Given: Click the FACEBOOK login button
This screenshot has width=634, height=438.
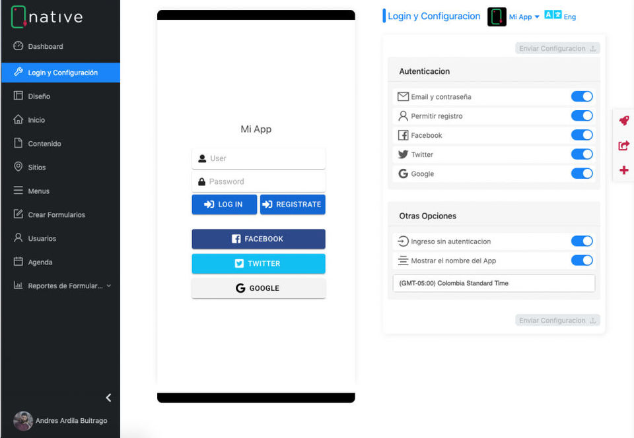Looking at the screenshot, I should (258, 239).
